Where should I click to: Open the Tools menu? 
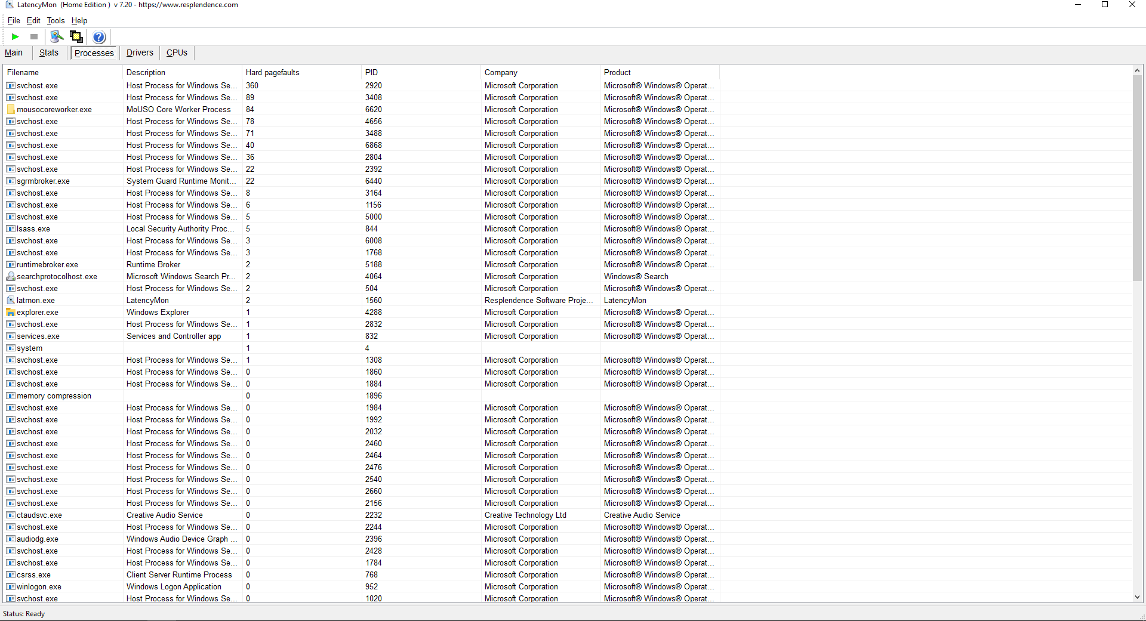point(56,20)
